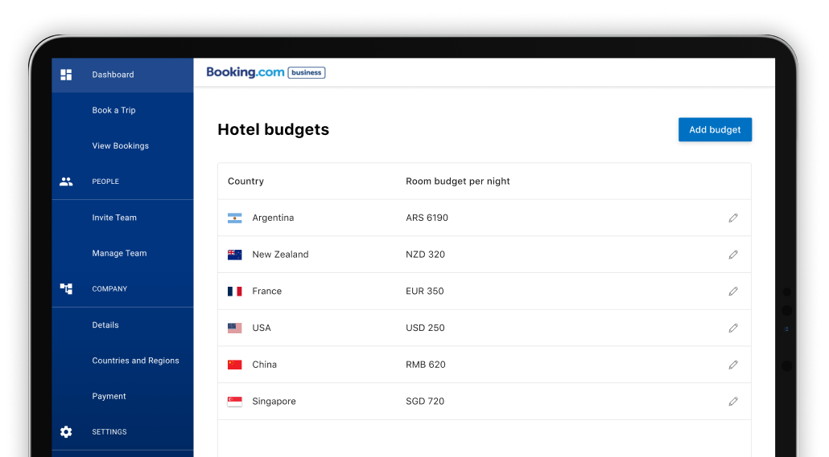This screenshot has height=457, width=829.
Task: Click the USD 250 budget value
Action: [x=425, y=328]
